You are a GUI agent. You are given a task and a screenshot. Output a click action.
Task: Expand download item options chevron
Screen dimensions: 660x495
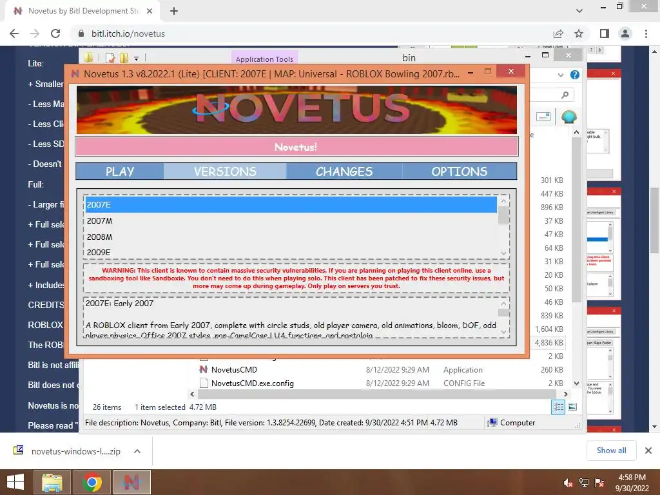click(137, 451)
